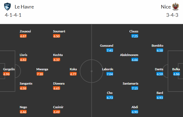Click Abdi's 6.90 rating badge

(135, 112)
